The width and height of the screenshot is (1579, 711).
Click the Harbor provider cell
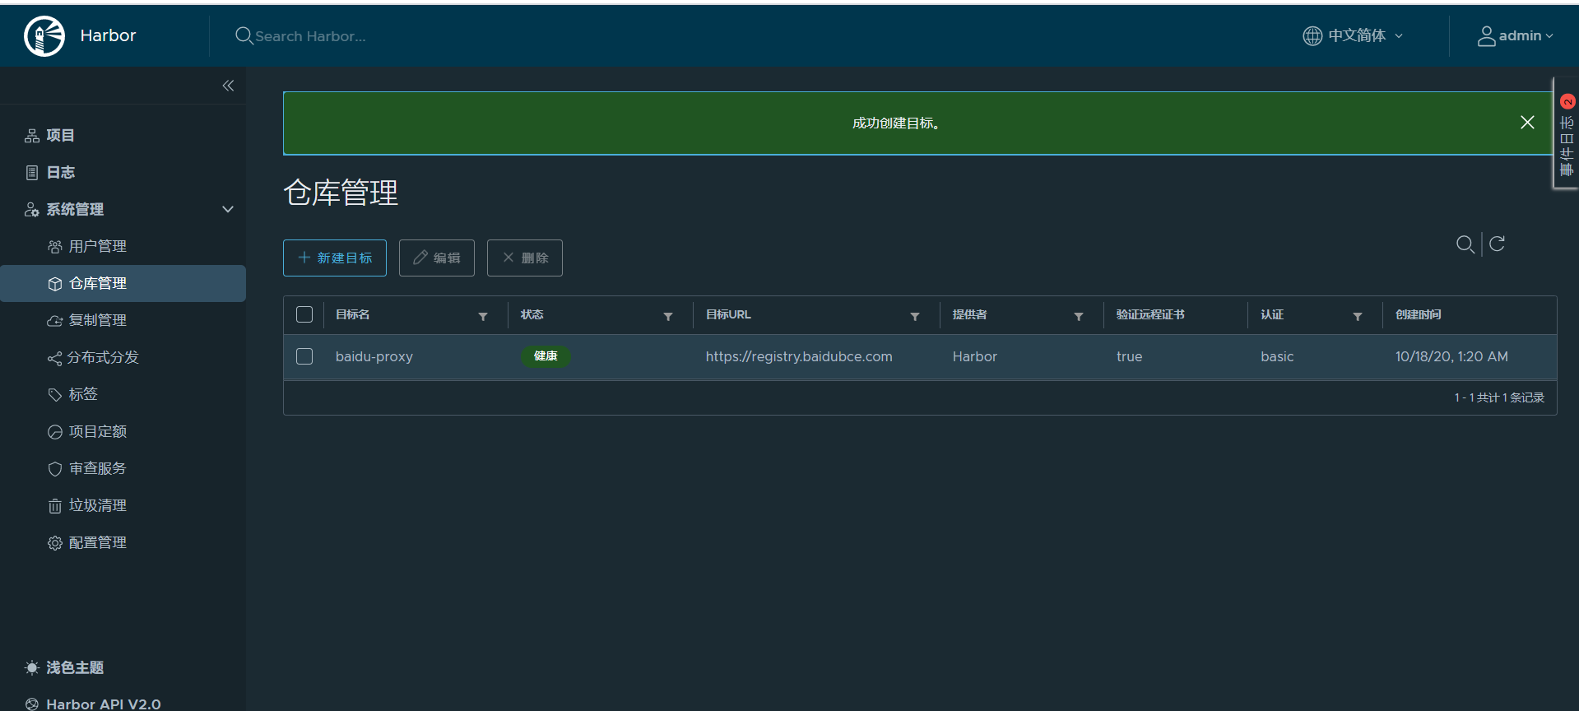point(975,356)
